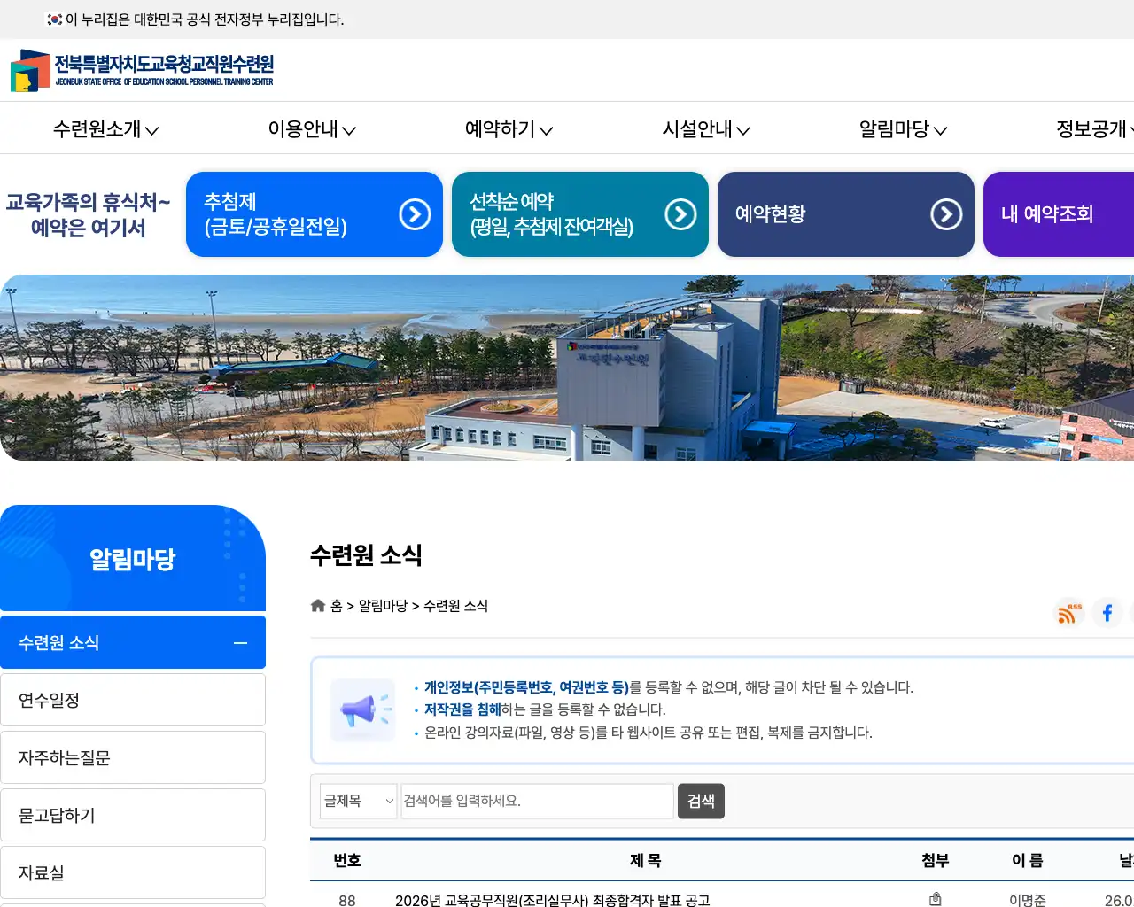Click the circular arrow on the 추첨제 banner
Viewport: 1134px width, 907px height.
pyautogui.click(x=415, y=213)
